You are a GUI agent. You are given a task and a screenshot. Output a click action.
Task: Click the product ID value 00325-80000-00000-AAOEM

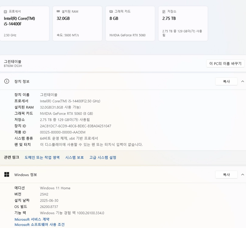[63, 132]
